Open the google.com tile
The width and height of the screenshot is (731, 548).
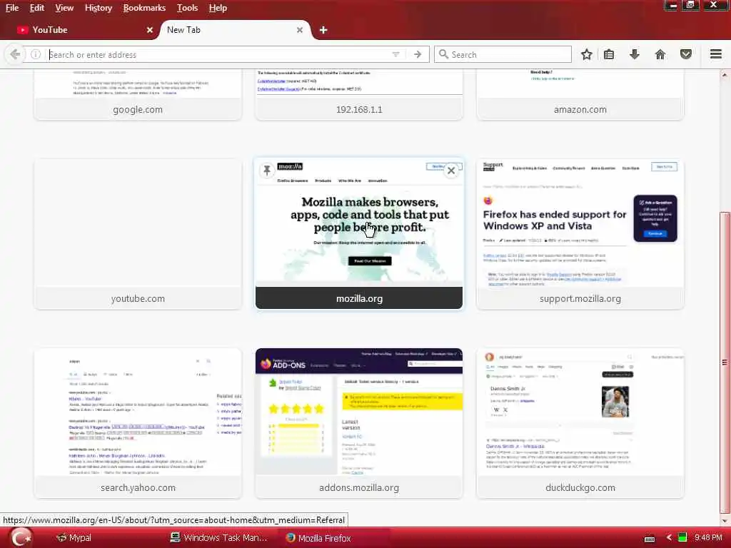click(138, 93)
